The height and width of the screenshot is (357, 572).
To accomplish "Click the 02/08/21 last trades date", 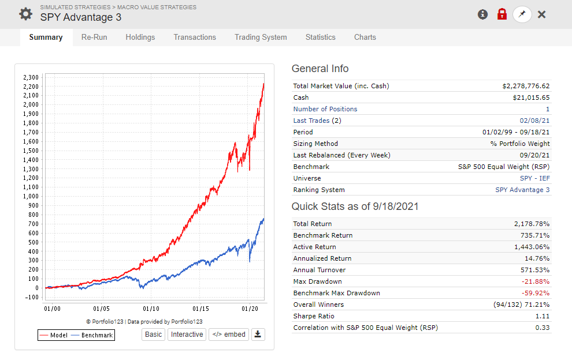I will [534, 121].
